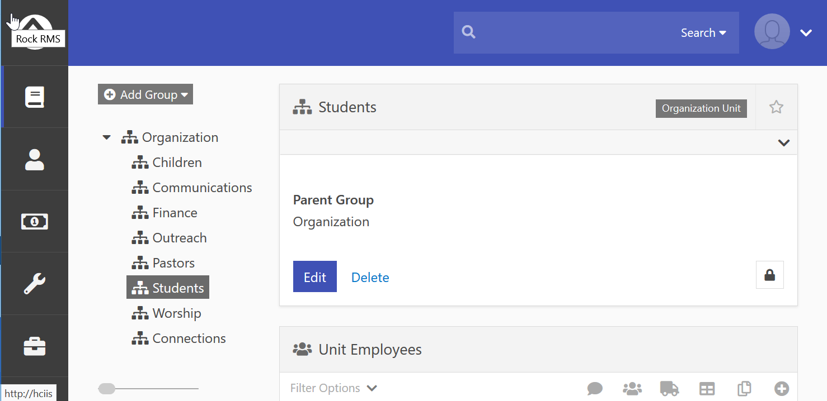Viewport: 827px width, 401px height.
Task: Select the Communications group
Action: tap(192, 188)
